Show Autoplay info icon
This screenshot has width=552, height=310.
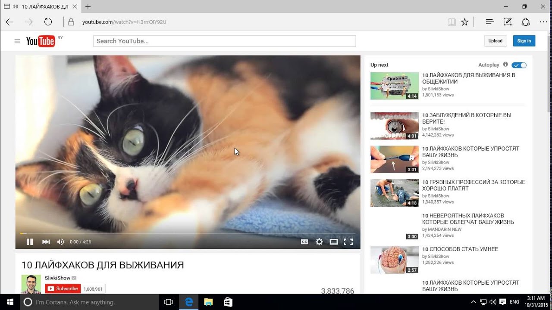click(x=505, y=65)
